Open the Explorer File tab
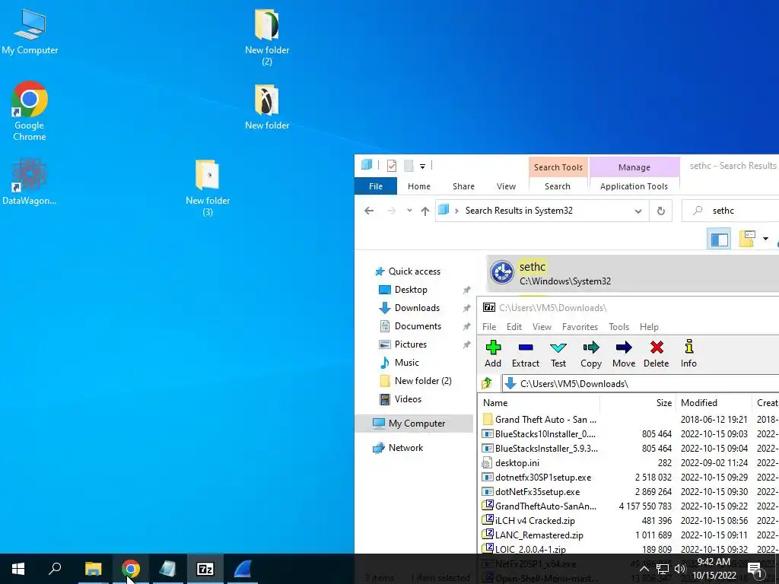Screen dimensions: 779x584 coord(376,186)
